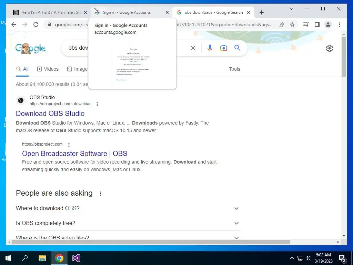Open the media controls icon
The image size is (353, 265).
click(306, 24)
